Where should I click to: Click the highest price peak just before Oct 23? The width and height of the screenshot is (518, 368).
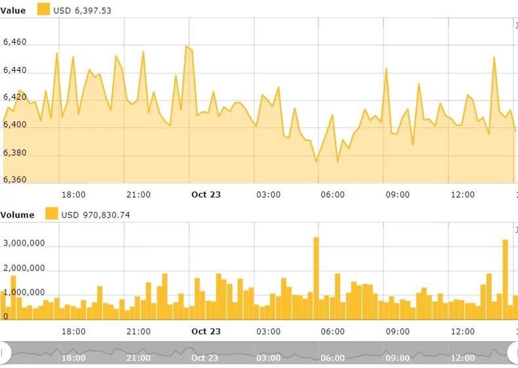186,47
